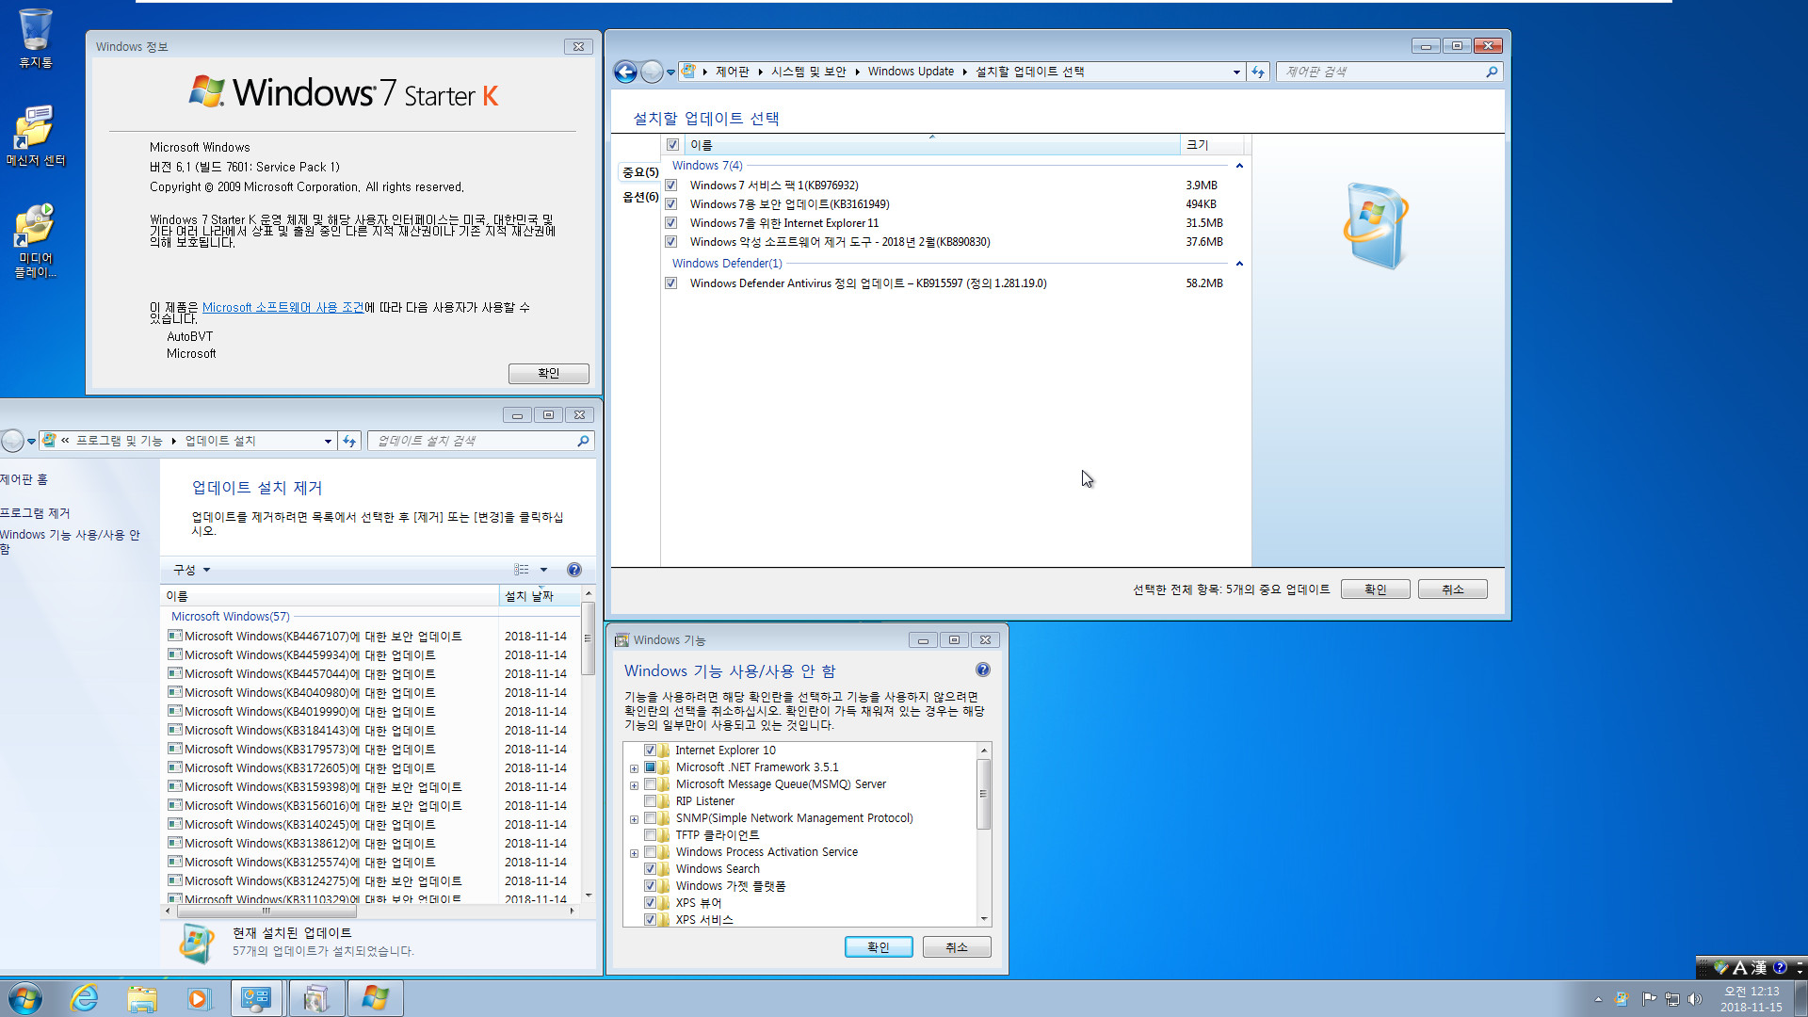Cancel the select updates window

(x=1453, y=589)
